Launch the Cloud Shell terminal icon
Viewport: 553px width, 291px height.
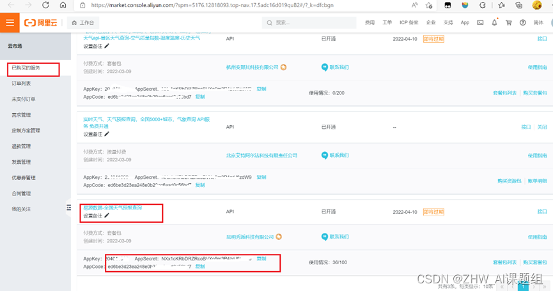coord(480,22)
